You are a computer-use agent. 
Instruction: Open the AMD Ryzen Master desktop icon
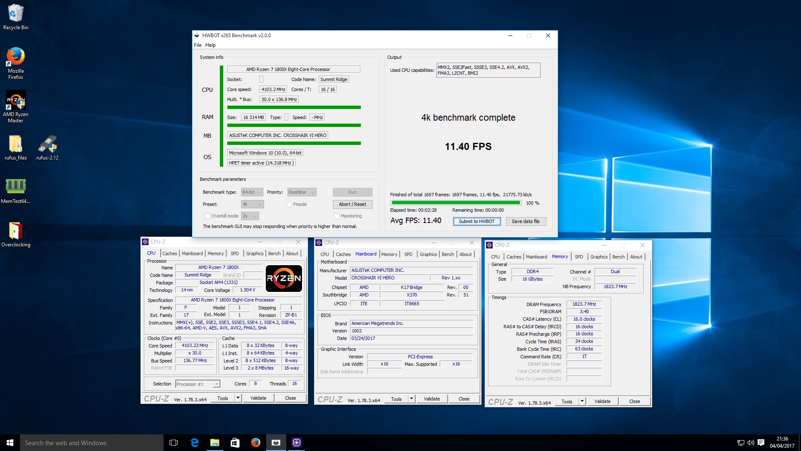click(x=16, y=107)
